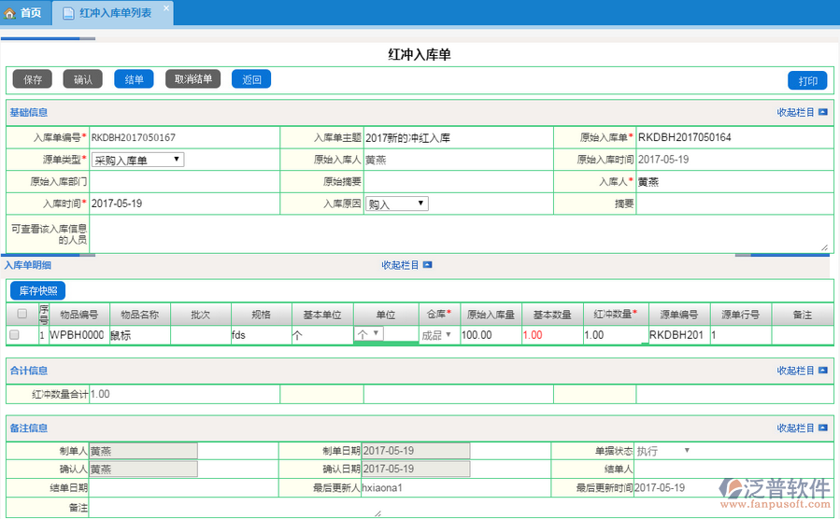This screenshot has height=519, width=840.
Task: Switch to the 首页 tab
Action: pyautogui.click(x=23, y=13)
